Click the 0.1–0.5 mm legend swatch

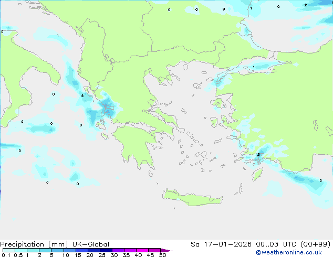click(x=9, y=250)
